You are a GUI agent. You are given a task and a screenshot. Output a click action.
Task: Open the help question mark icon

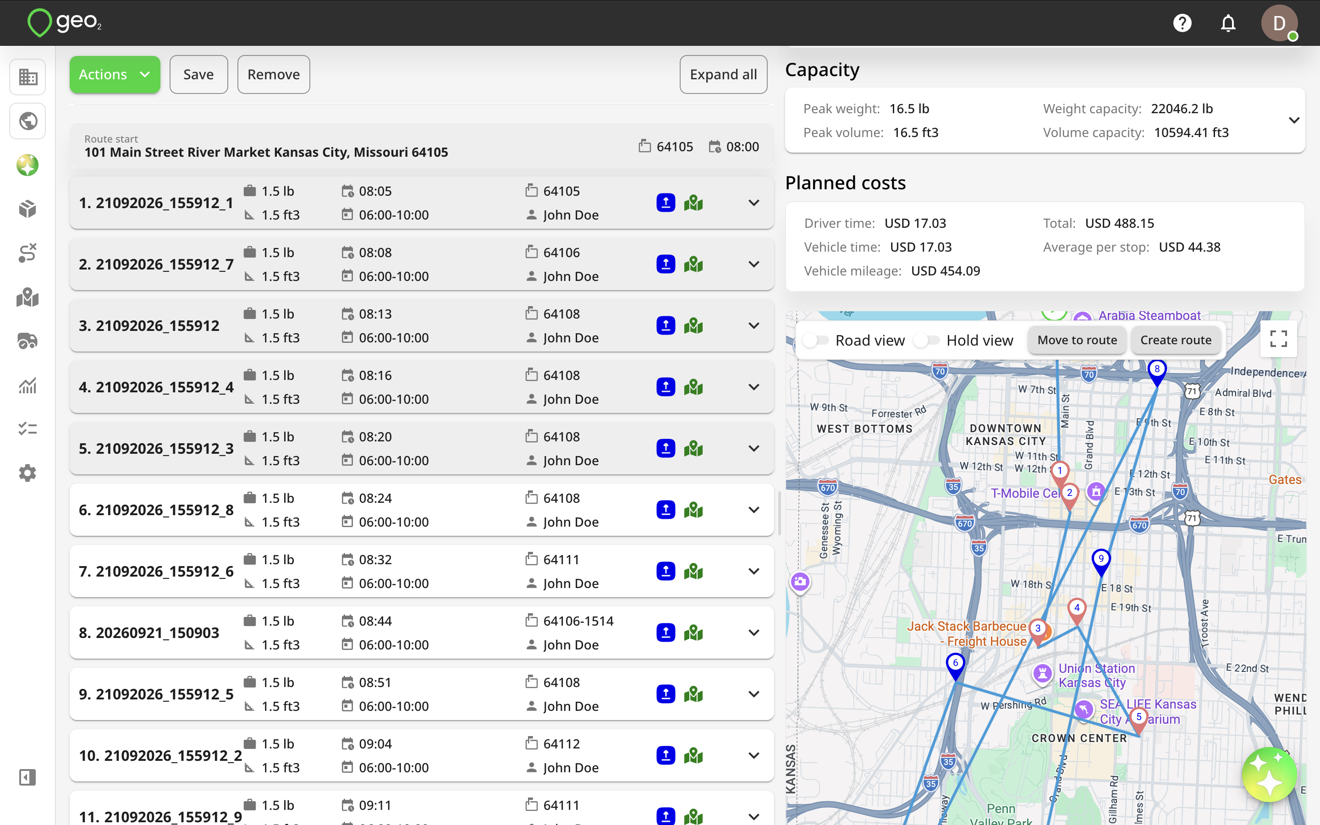[1182, 23]
